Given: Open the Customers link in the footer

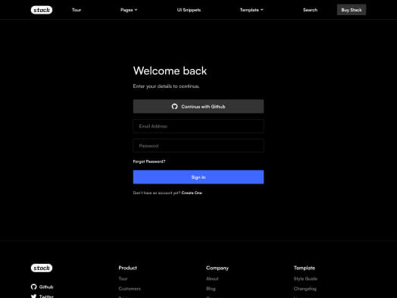Looking at the screenshot, I should pos(130,289).
